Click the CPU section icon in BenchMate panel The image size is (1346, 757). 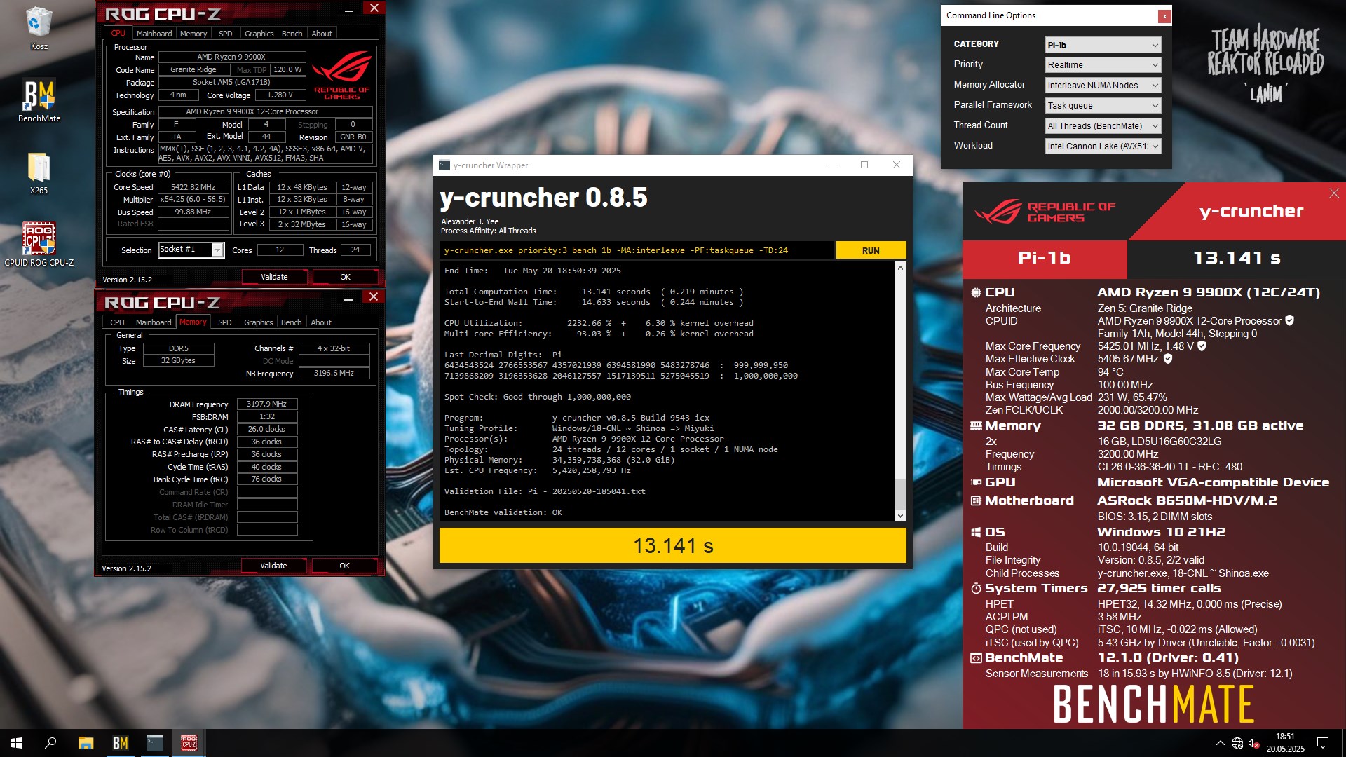976,292
